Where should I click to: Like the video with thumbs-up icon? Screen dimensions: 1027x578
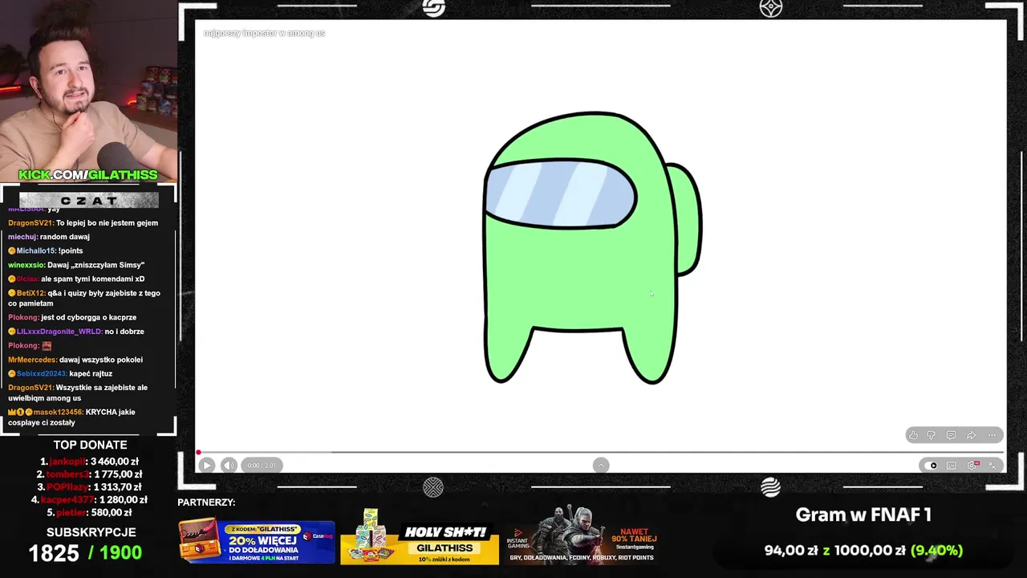913,435
